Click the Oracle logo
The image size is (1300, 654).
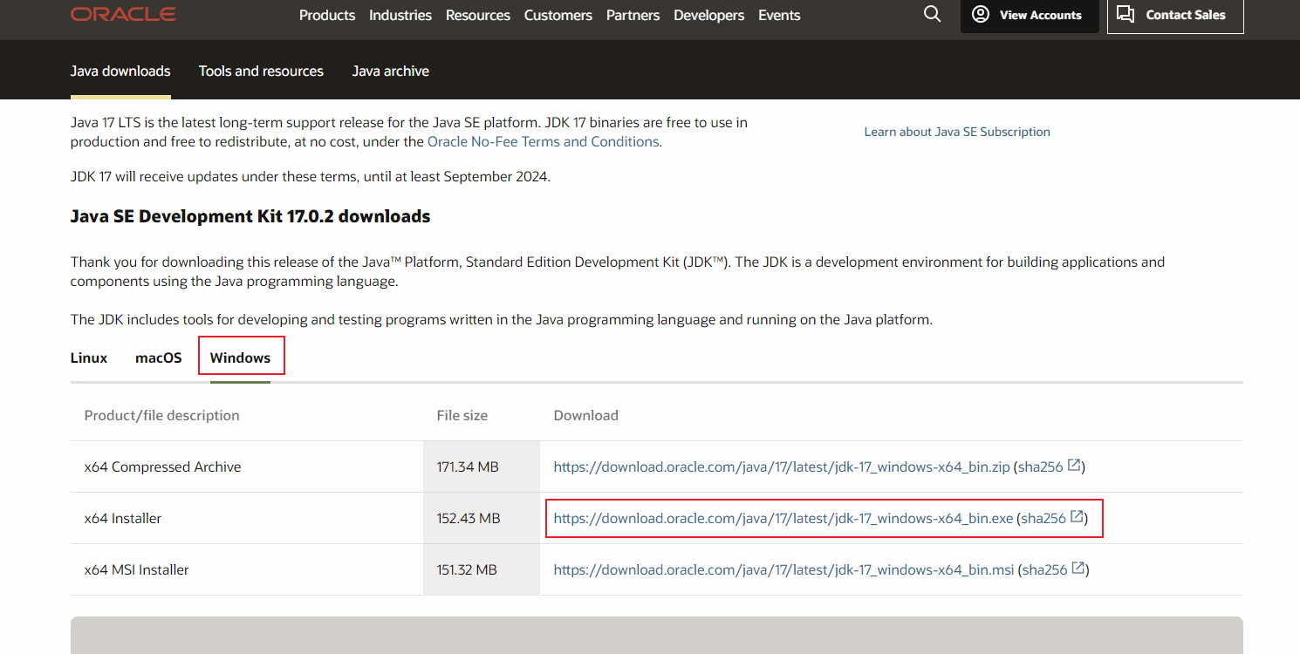(x=123, y=14)
